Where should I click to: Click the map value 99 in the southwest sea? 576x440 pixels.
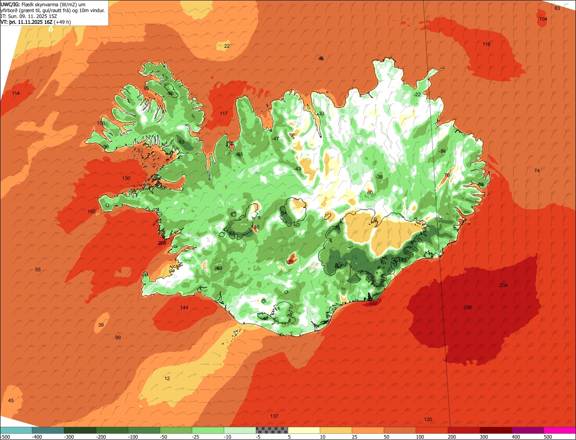118,337
